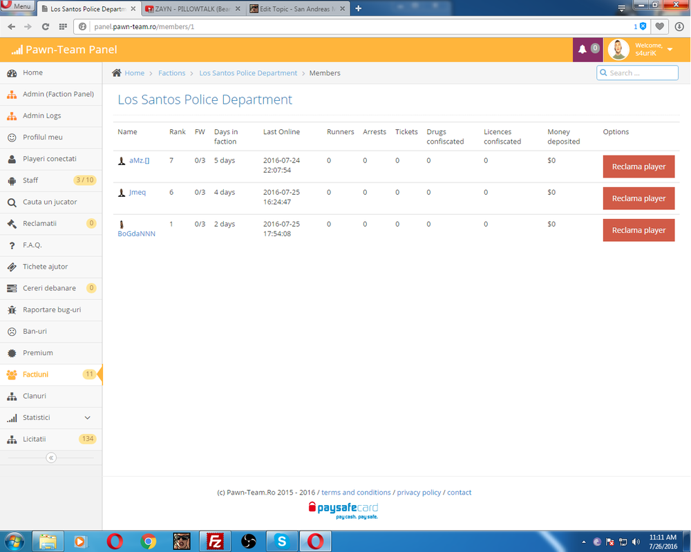Click the Profilul meu smiley icon

[12, 137]
